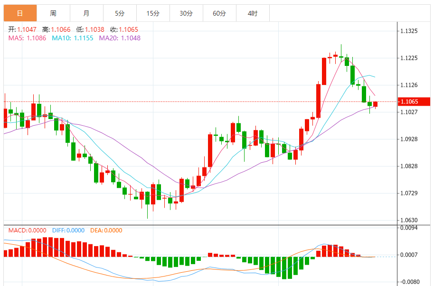This screenshot has height=286, width=434.
Task: Switch to the 周 weekly tab
Action: [x=54, y=13]
